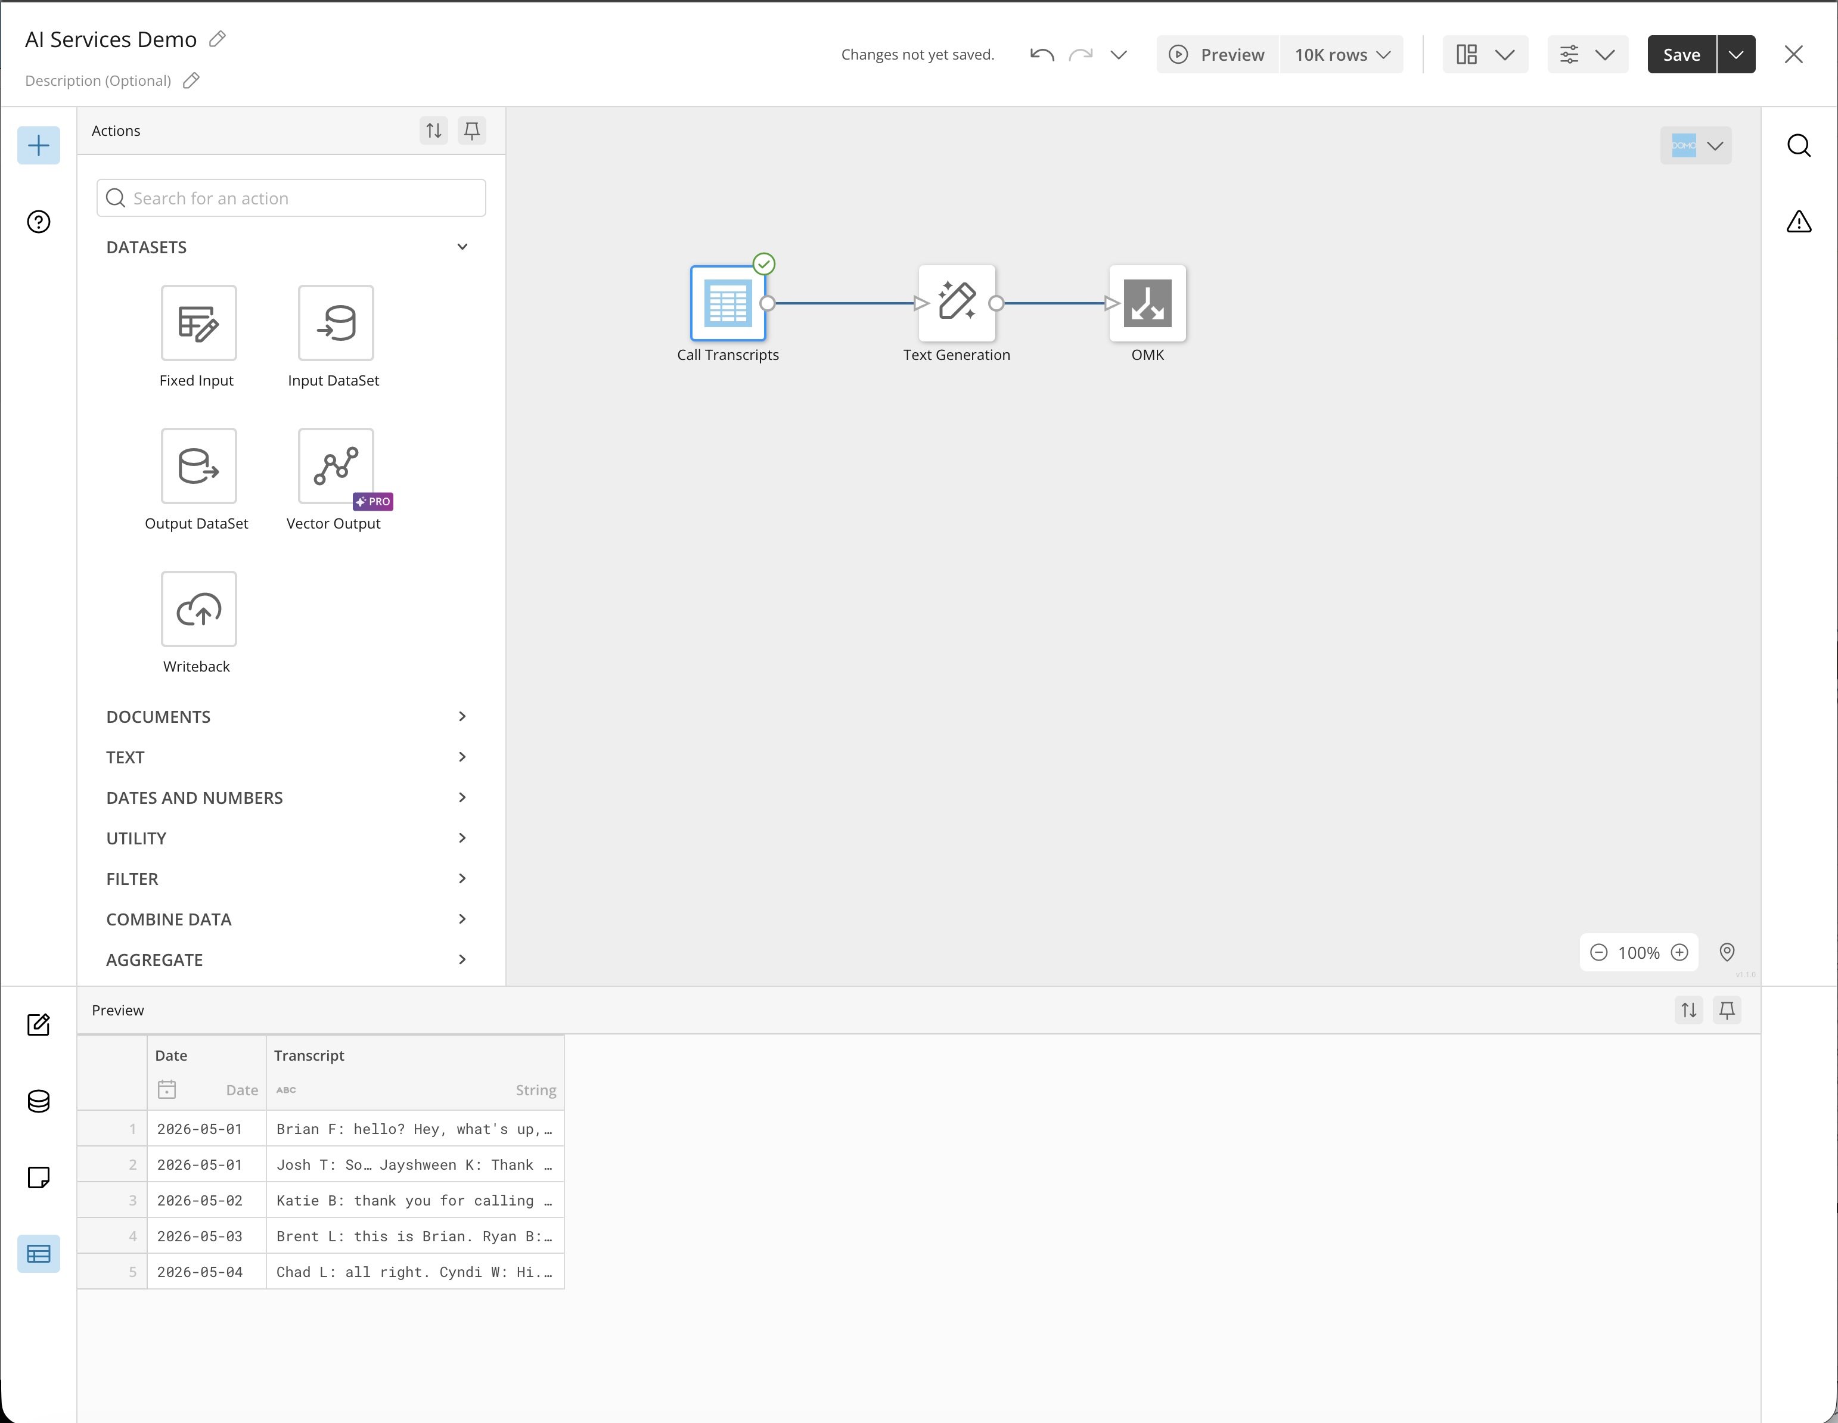Viewport: 1838px width, 1423px height.
Task: Click the 100% zoom level
Action: point(1638,953)
